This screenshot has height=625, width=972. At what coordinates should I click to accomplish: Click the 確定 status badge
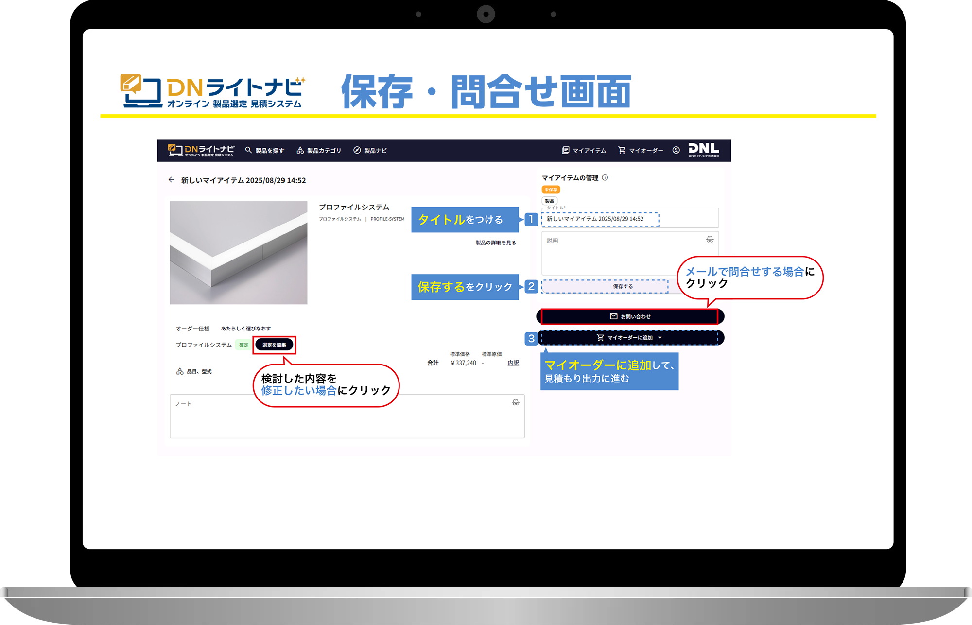244,345
